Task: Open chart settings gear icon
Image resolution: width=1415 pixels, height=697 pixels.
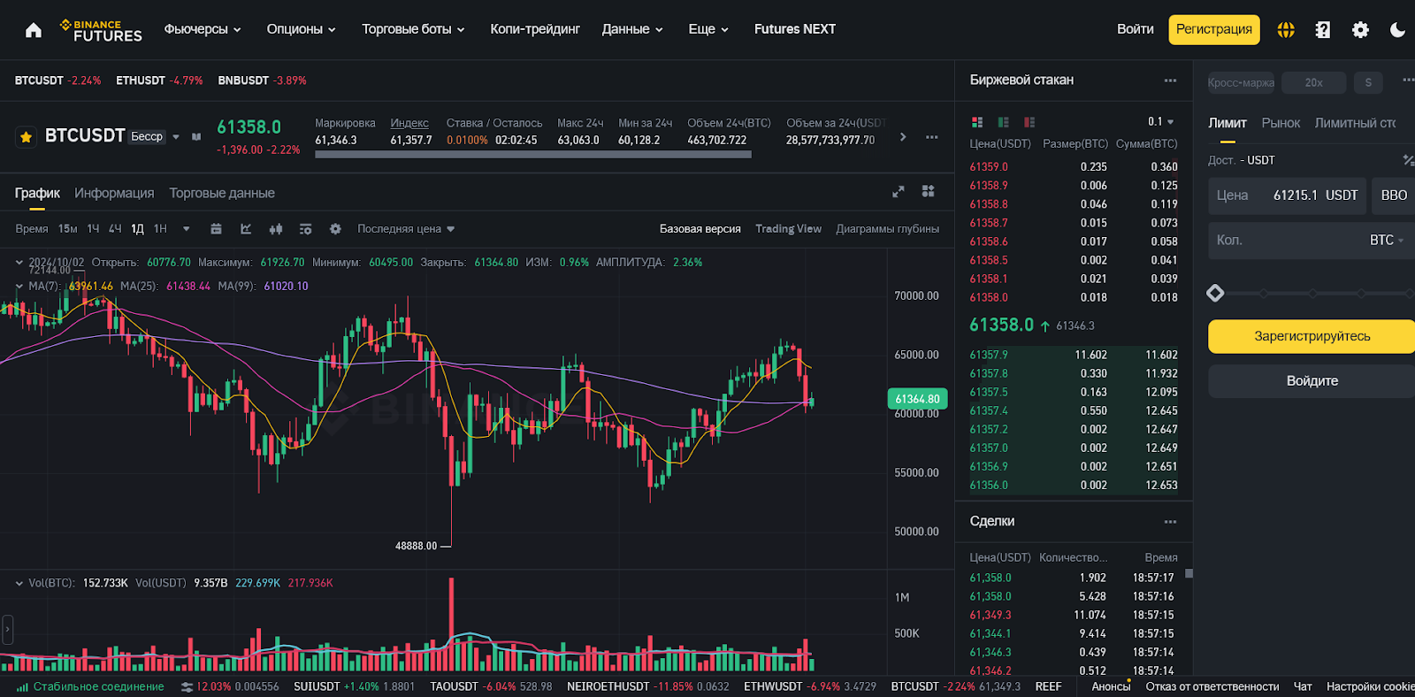Action: (335, 229)
